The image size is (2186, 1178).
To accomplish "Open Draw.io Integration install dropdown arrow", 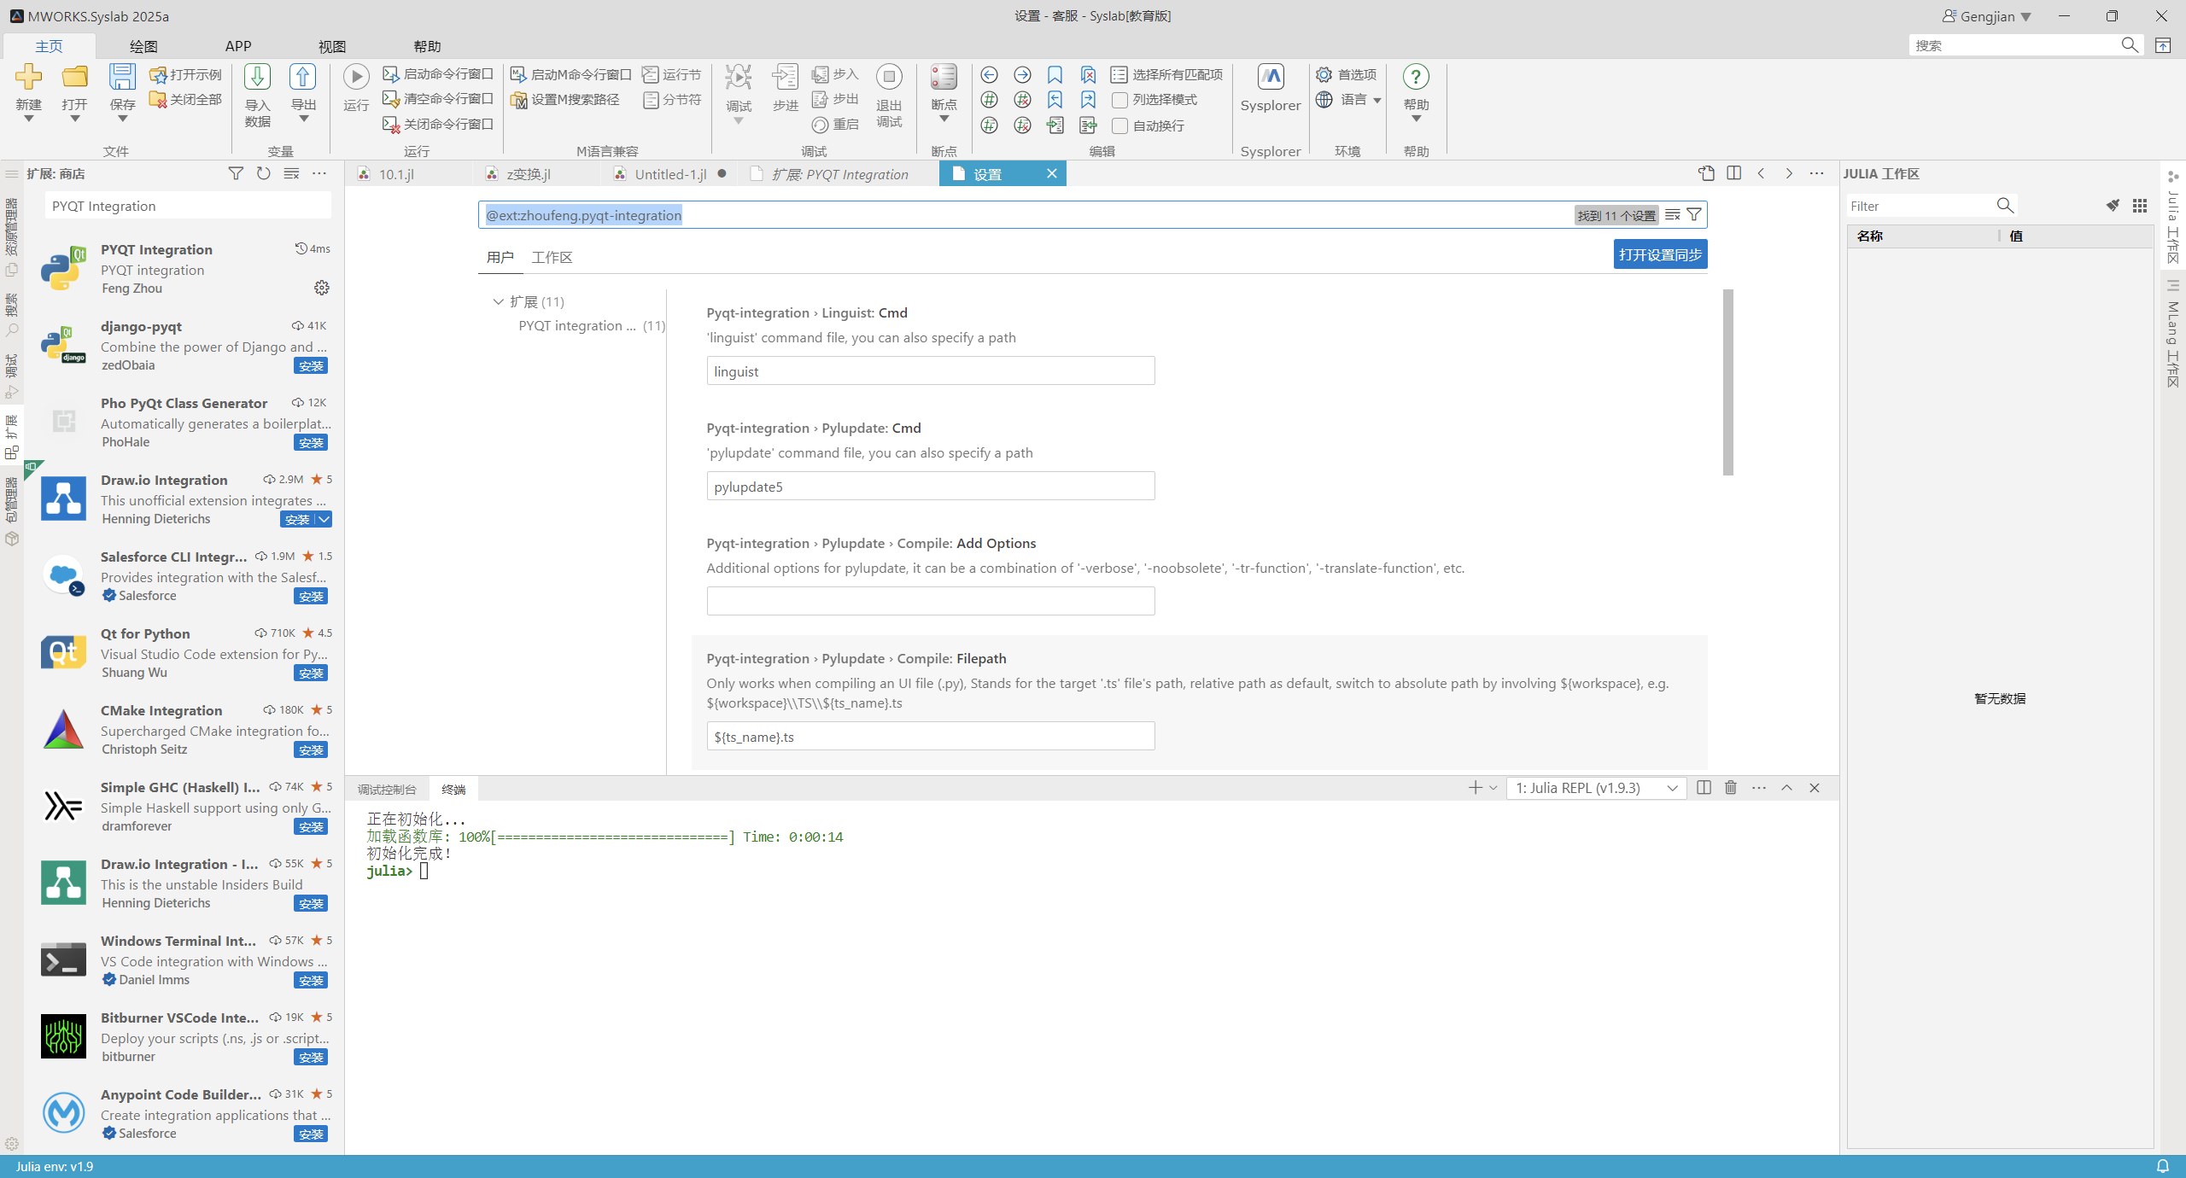I will 324,519.
